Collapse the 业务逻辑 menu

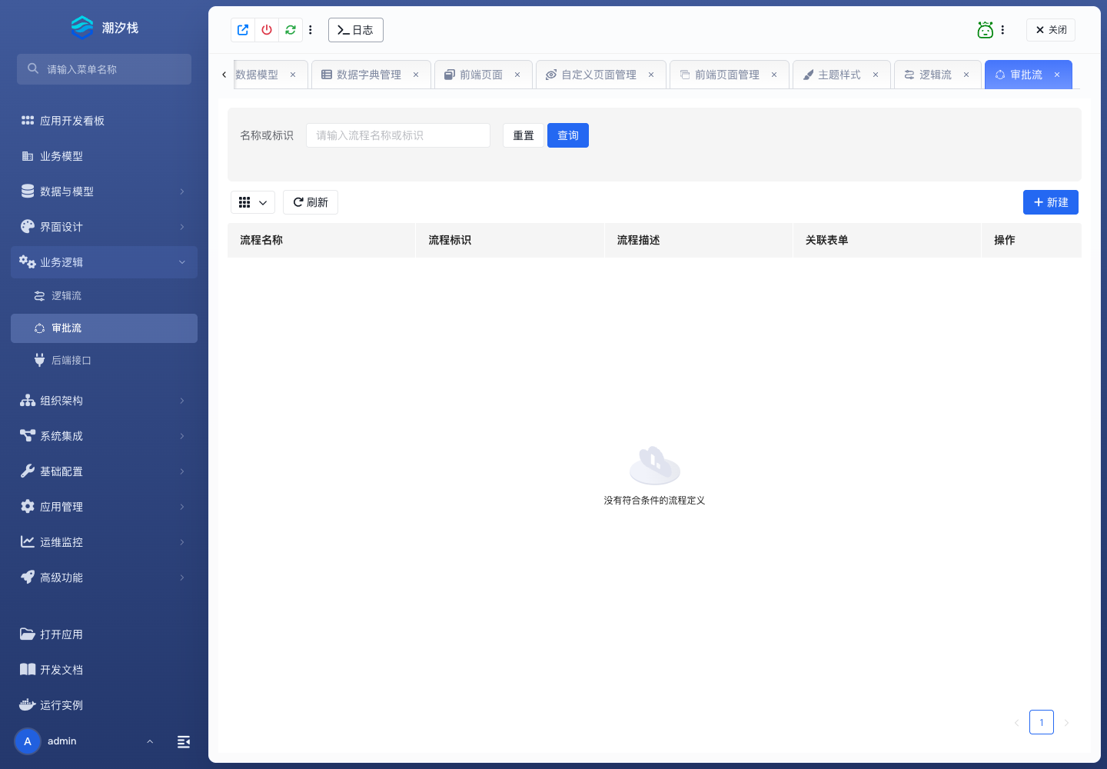click(x=104, y=262)
